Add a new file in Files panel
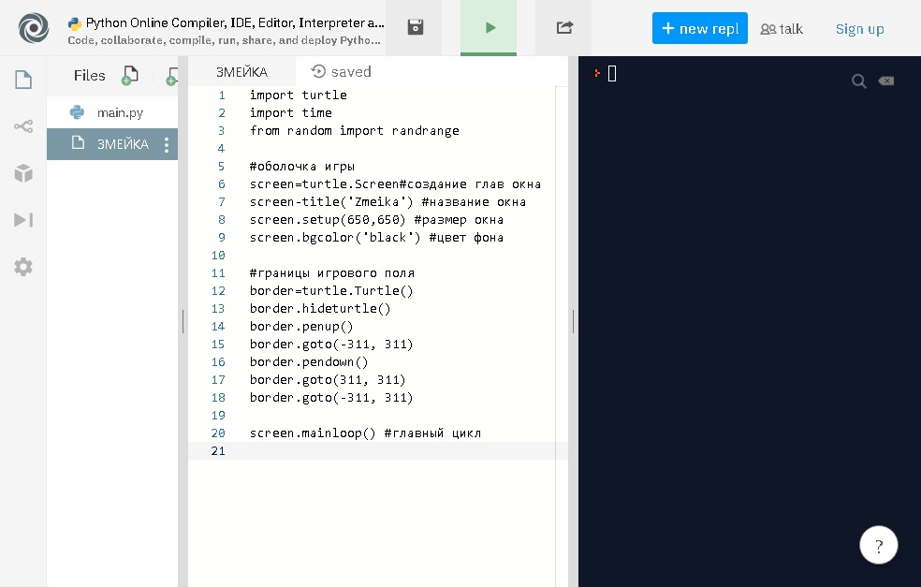Screen dimensions: 921x587 (x=130, y=76)
